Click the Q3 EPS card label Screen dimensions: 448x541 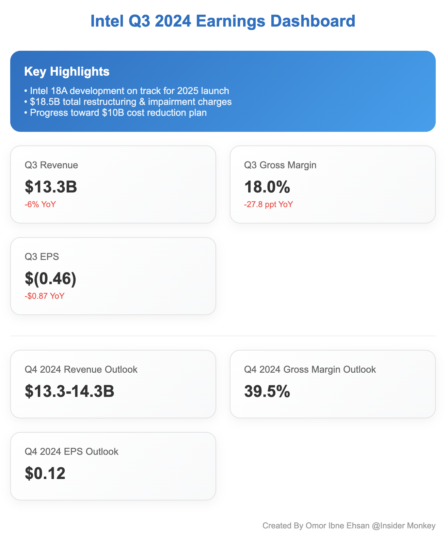pyautogui.click(x=42, y=257)
